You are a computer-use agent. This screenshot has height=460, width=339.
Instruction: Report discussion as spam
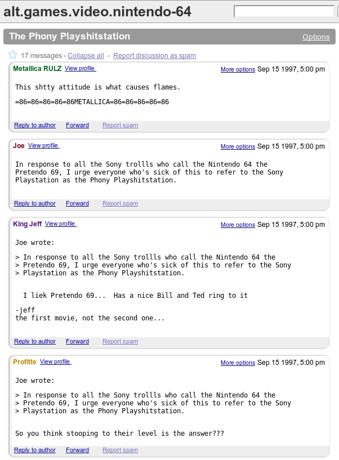pyautogui.click(x=154, y=55)
